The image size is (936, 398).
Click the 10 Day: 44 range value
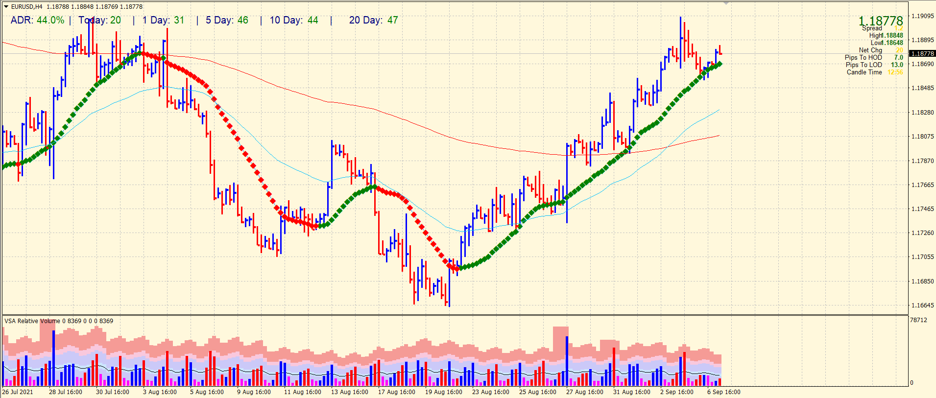point(294,20)
